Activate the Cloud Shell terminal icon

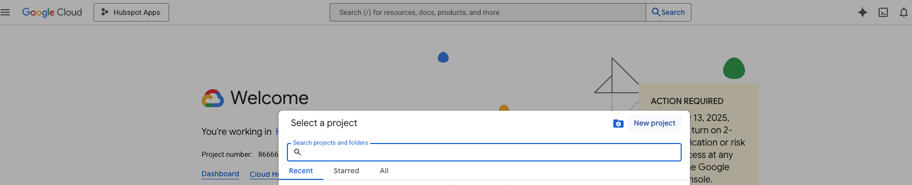(883, 12)
